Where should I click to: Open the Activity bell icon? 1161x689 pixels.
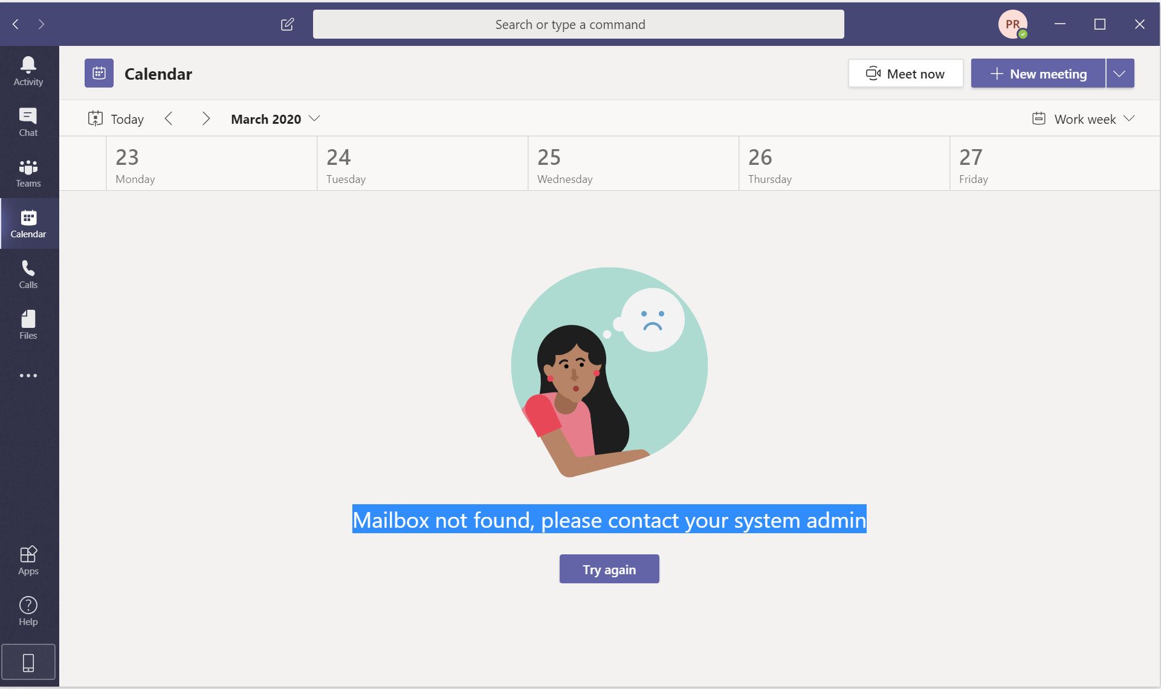pos(28,71)
